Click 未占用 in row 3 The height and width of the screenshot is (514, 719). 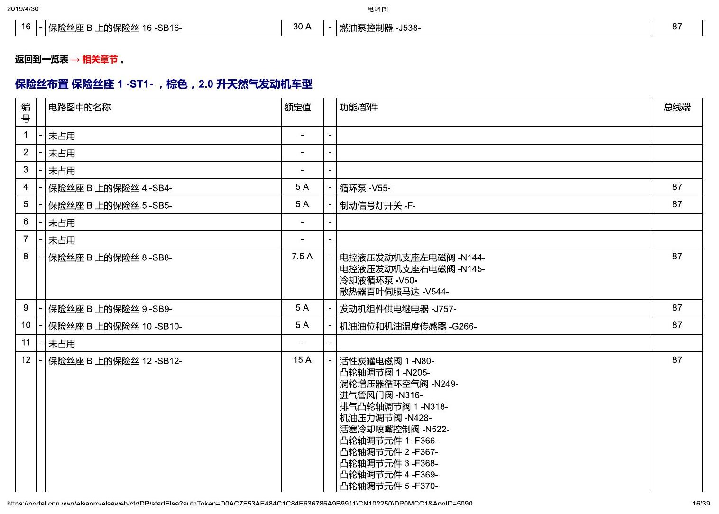62,171
